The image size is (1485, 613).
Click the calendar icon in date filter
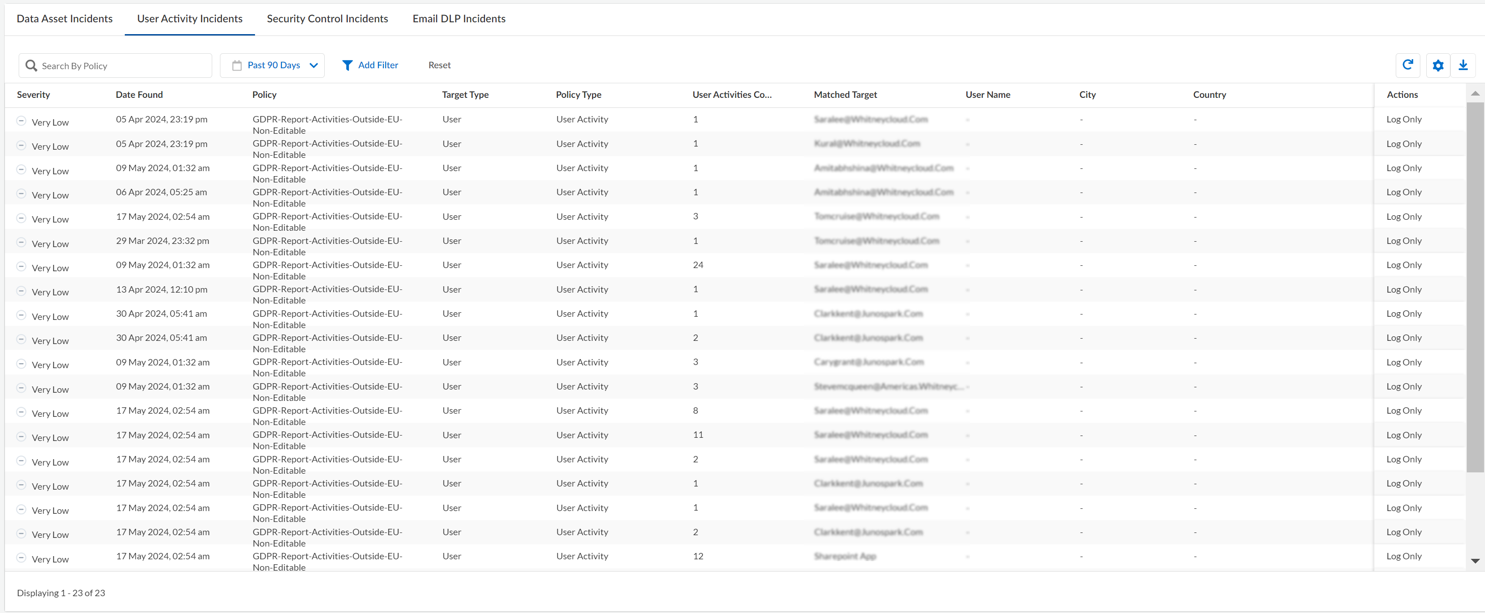[237, 66]
